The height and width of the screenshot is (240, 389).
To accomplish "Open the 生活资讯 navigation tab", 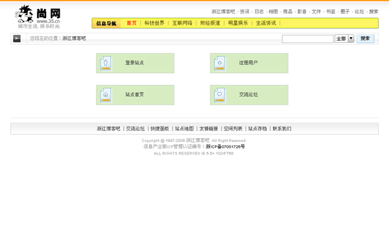I will click(x=266, y=23).
